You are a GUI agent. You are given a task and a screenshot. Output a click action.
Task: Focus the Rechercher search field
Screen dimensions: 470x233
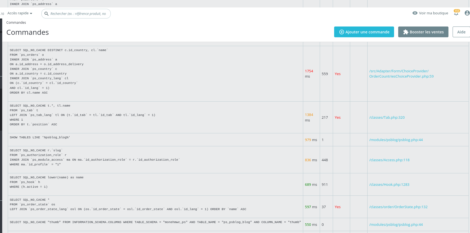point(76,14)
